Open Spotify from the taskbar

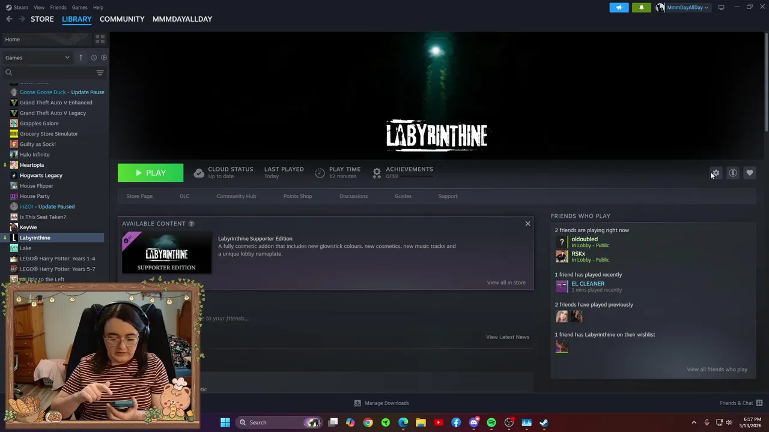pyautogui.click(x=491, y=422)
